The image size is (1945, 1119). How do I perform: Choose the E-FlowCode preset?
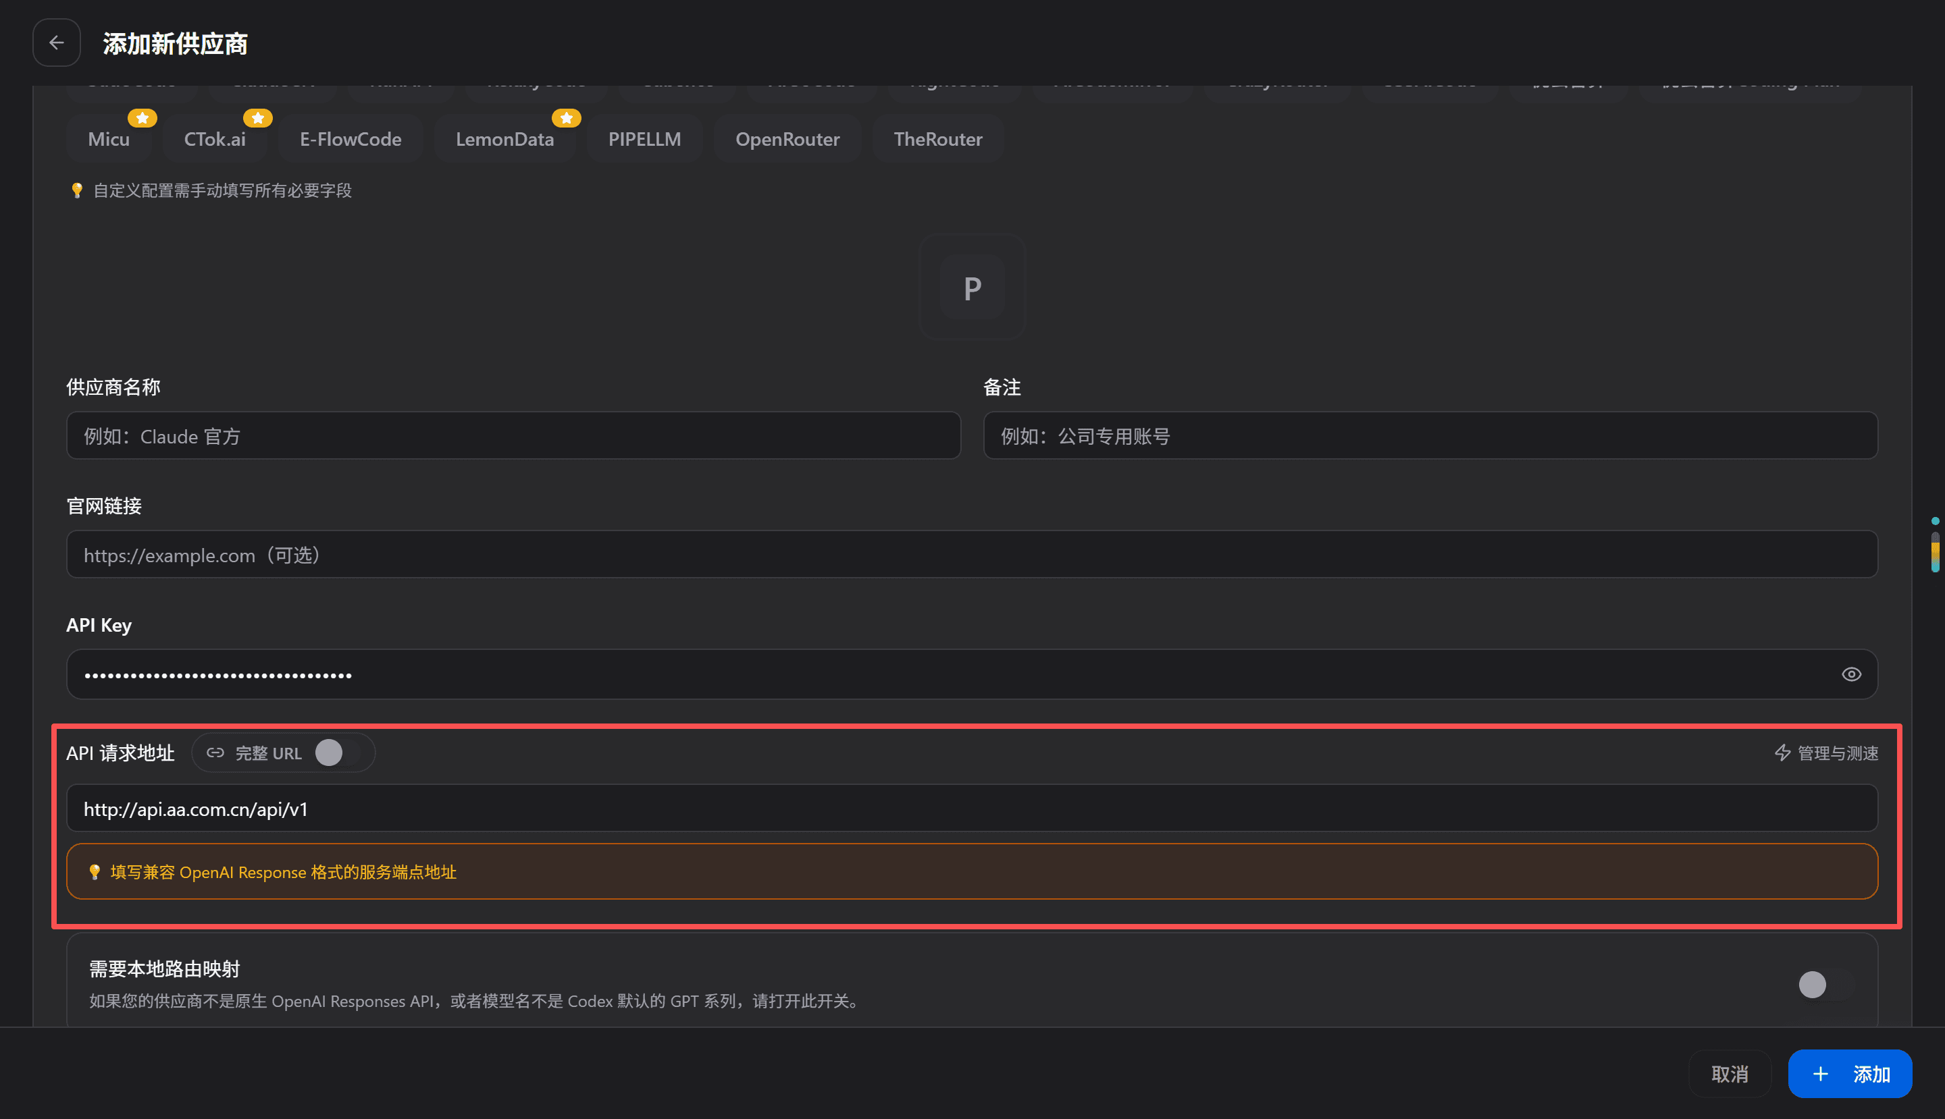pos(350,139)
